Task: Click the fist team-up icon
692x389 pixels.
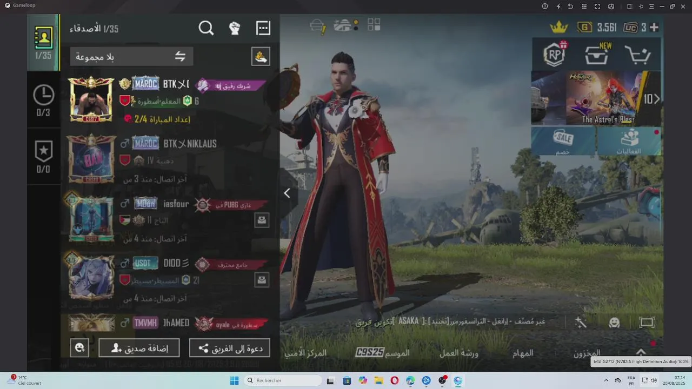Action: point(235,28)
